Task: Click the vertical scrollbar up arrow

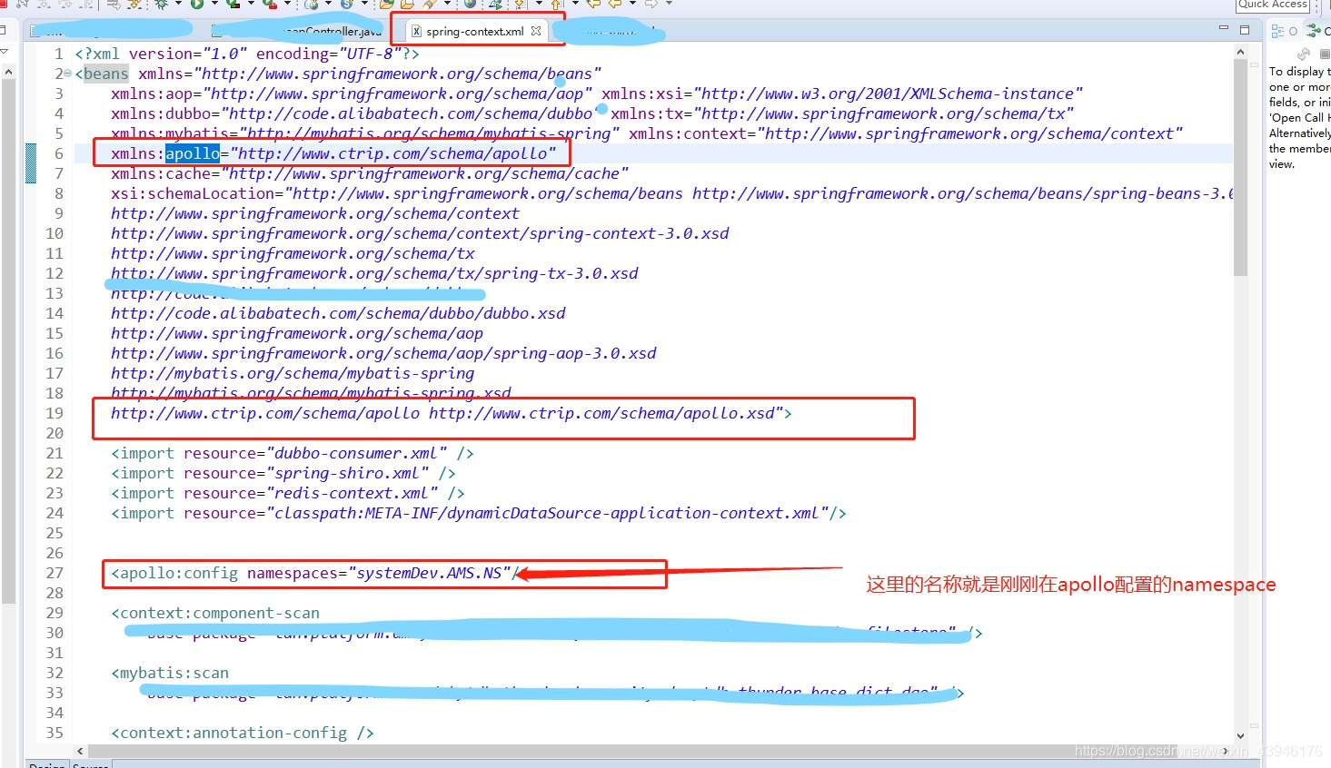Action: click(x=1240, y=53)
